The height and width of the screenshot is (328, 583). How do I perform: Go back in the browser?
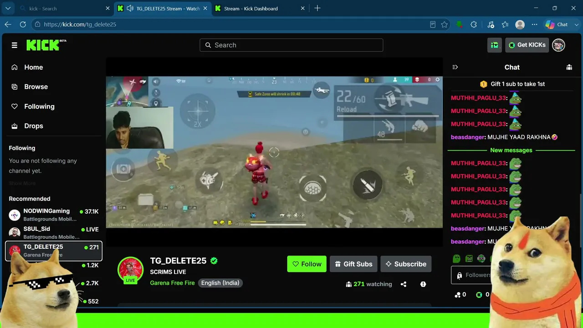[x=8, y=25]
